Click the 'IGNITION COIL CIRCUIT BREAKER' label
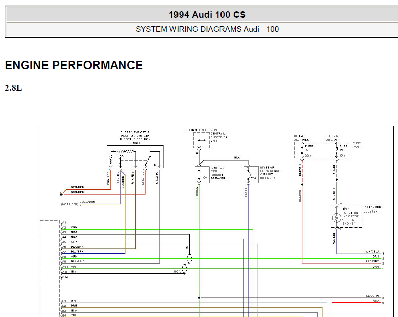Viewport: 398px width, 317px height. [218, 173]
